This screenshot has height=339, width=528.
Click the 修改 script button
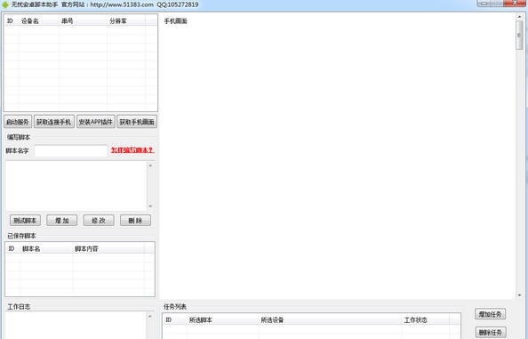click(99, 221)
